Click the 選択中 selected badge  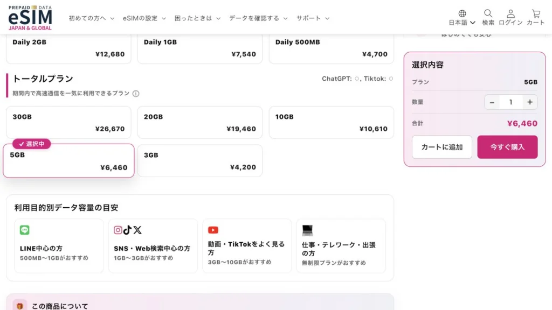pyautogui.click(x=32, y=144)
